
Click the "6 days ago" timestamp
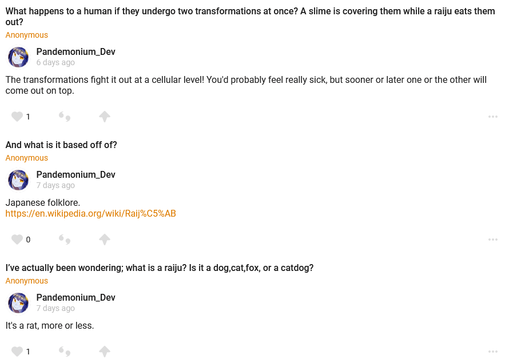click(x=55, y=63)
